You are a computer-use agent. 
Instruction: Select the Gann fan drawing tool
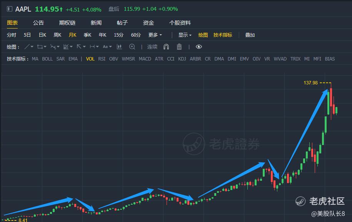[x=66, y=47]
